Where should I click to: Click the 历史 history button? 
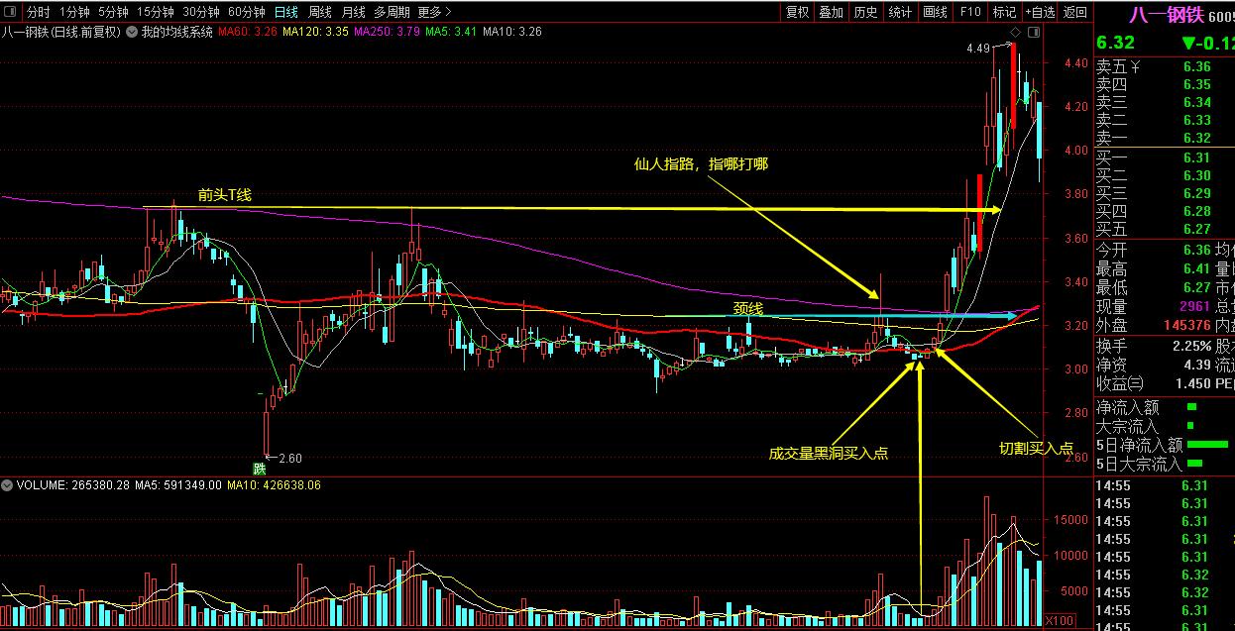click(865, 12)
